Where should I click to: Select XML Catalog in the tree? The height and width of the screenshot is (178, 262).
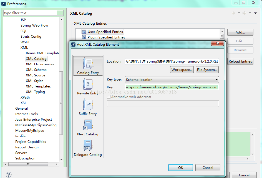36,58
